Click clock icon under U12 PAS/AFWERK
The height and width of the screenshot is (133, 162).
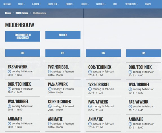pyautogui.click(x=90, y=107)
